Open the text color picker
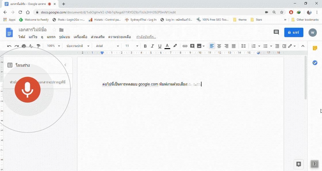Viewport: 322px width, 171px height. [x=167, y=46]
